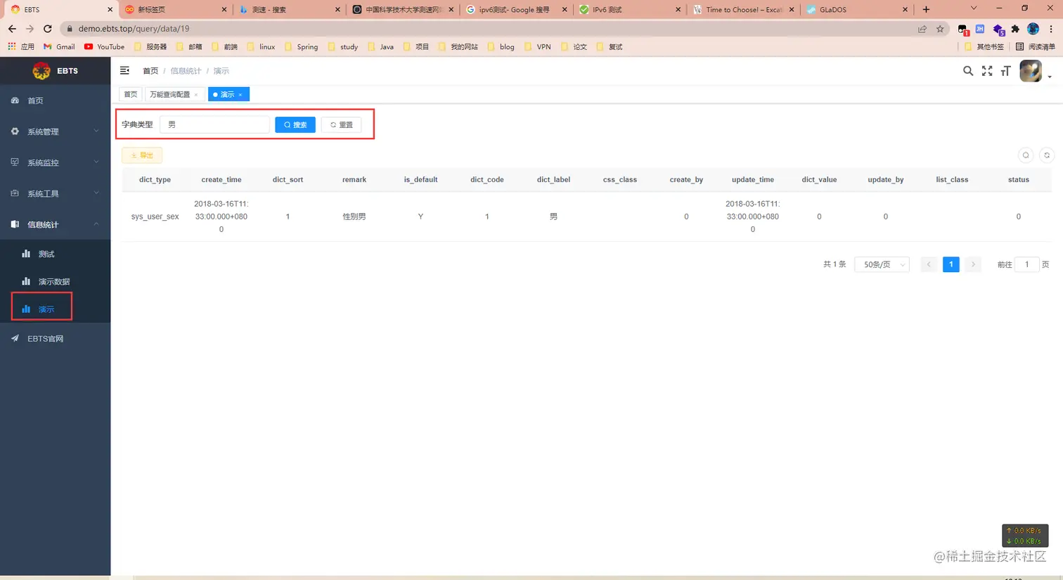Close the 万能查询配置 tab
Screen dimensions: 1063x580
pos(196,95)
